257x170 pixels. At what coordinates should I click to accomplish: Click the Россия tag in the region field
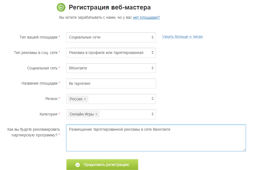tap(76, 99)
